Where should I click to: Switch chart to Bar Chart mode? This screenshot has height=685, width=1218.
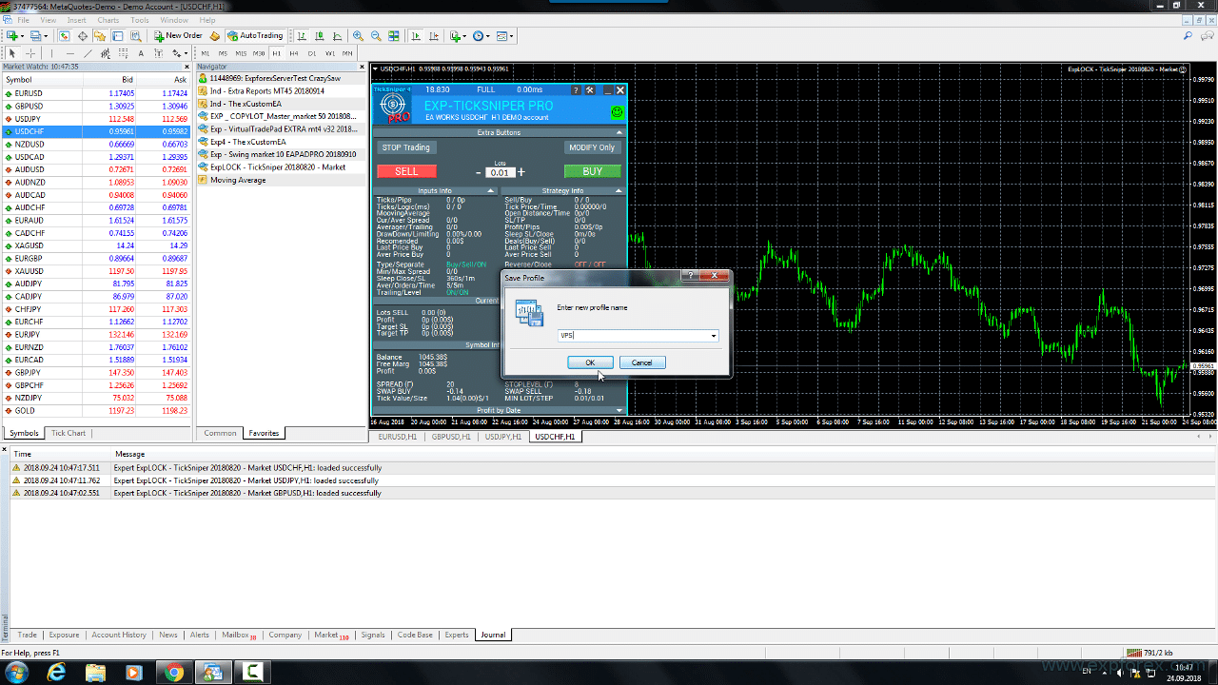(301, 36)
